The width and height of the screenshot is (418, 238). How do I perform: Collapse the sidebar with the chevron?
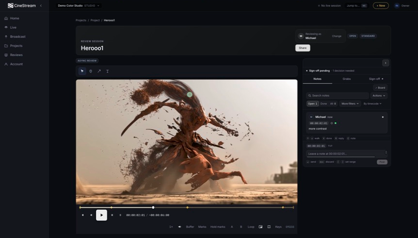click(x=41, y=6)
